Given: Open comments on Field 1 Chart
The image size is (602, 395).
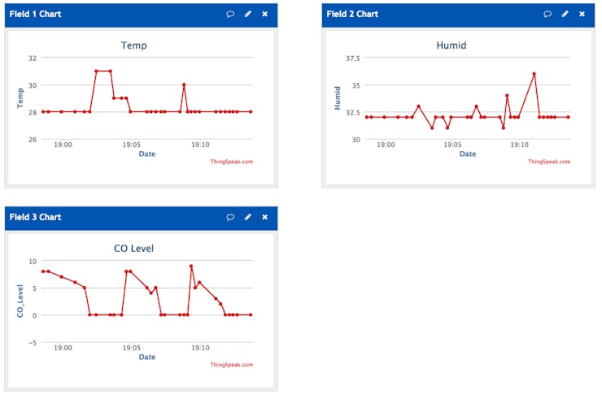Looking at the screenshot, I should pyautogui.click(x=231, y=14).
